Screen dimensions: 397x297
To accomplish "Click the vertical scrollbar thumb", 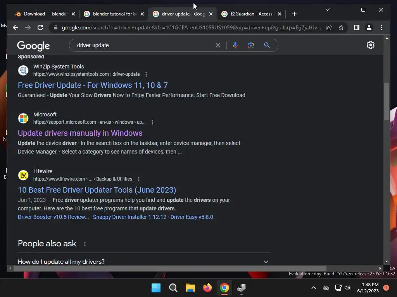I will [387, 102].
